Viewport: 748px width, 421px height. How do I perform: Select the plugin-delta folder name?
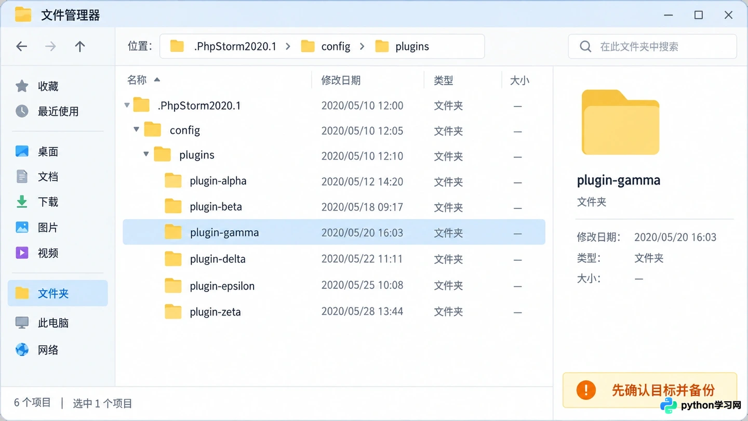click(x=218, y=259)
